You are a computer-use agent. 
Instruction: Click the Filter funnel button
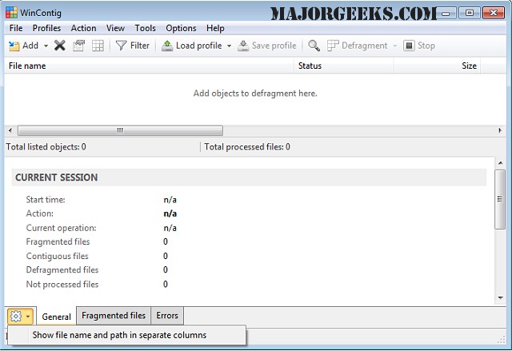[133, 46]
